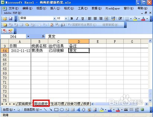Toggle underline formatting

pos(83,19)
